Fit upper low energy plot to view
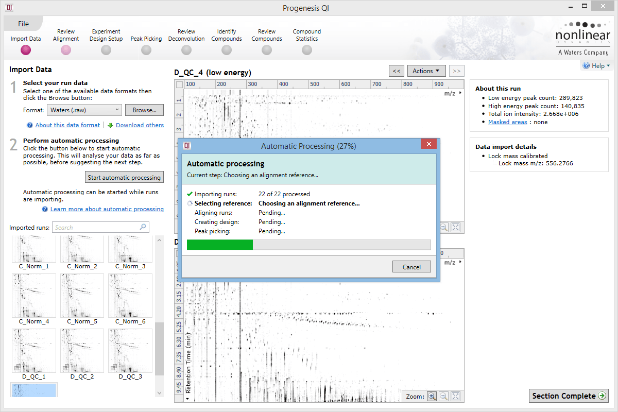The height and width of the screenshot is (412, 618). (455, 227)
